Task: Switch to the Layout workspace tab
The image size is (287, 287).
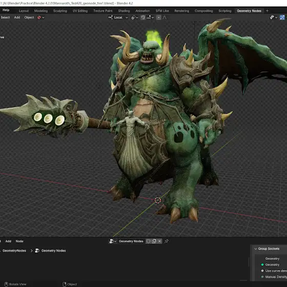Action: (x=24, y=11)
